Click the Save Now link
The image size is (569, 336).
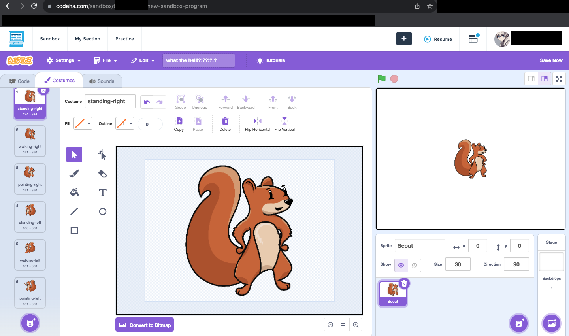click(551, 60)
